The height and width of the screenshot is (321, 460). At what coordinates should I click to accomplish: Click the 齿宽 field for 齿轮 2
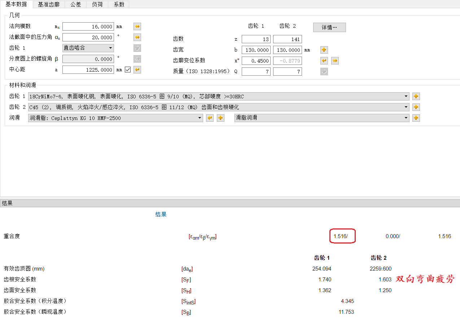288,50
